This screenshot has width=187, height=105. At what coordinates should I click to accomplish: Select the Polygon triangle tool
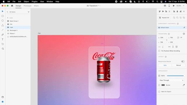click(3, 25)
